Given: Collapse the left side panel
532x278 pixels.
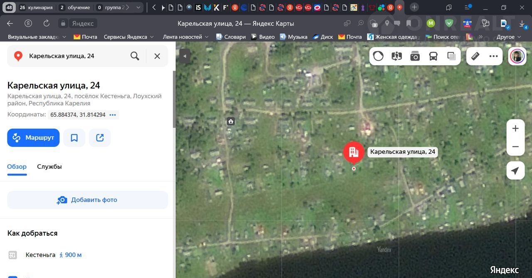Looking at the screenshot, I should [x=184, y=56].
